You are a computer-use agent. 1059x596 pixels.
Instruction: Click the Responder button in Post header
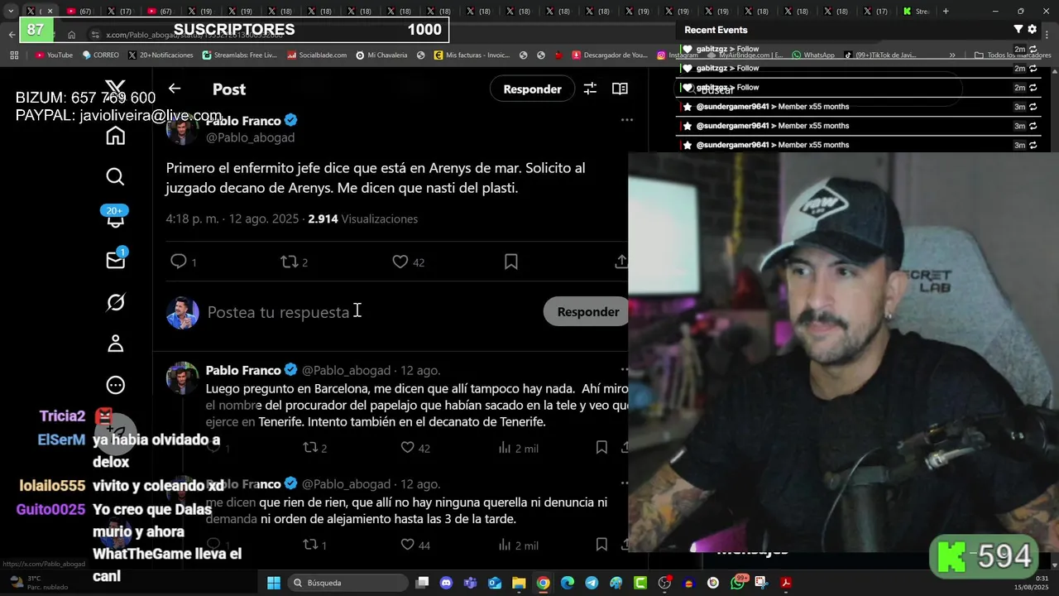point(532,89)
